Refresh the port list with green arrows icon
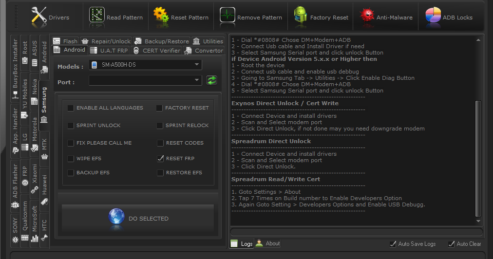 point(211,80)
